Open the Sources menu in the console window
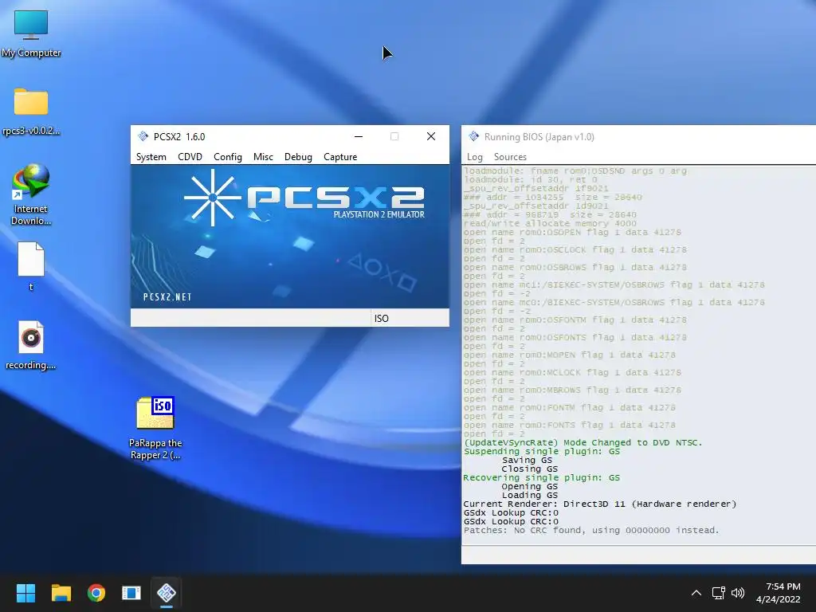 click(x=510, y=157)
